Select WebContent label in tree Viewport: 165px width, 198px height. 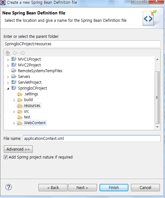(x=35, y=123)
